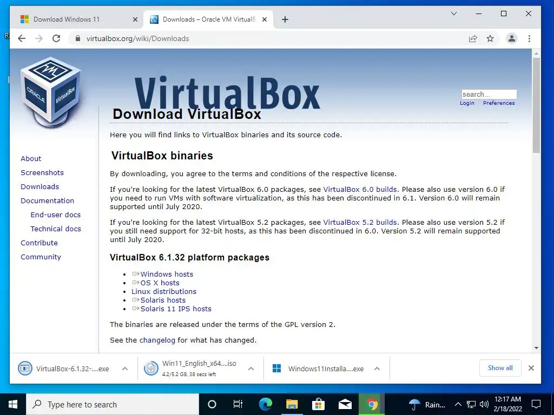Viewport: 554px width, 415px height.
Task: Click the Chrome taskbar icon
Action: click(371, 404)
